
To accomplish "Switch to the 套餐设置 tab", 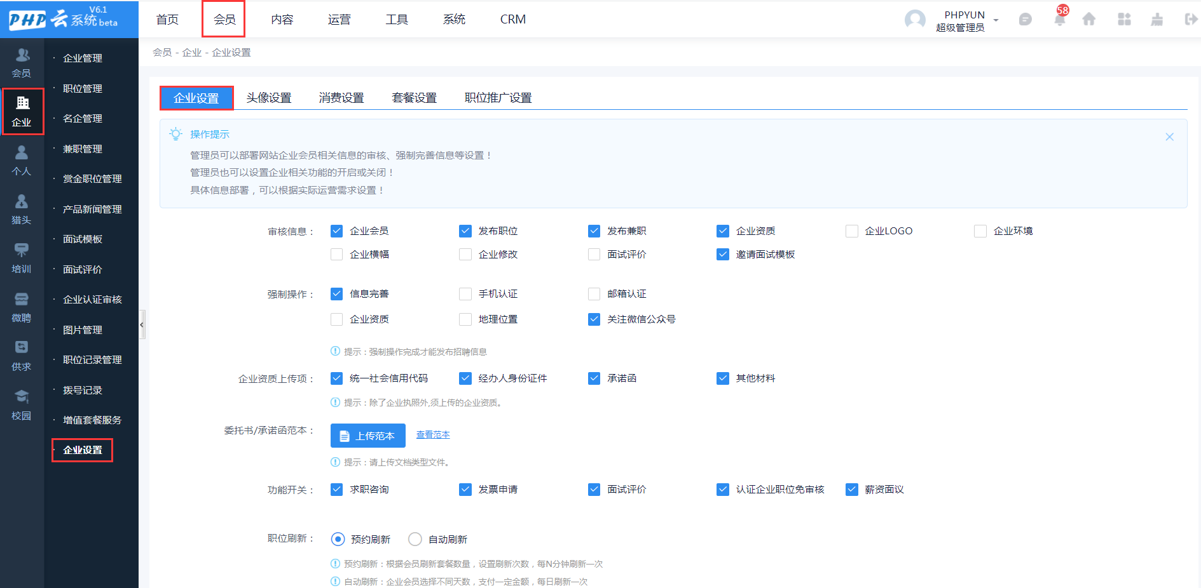I will click(x=415, y=98).
